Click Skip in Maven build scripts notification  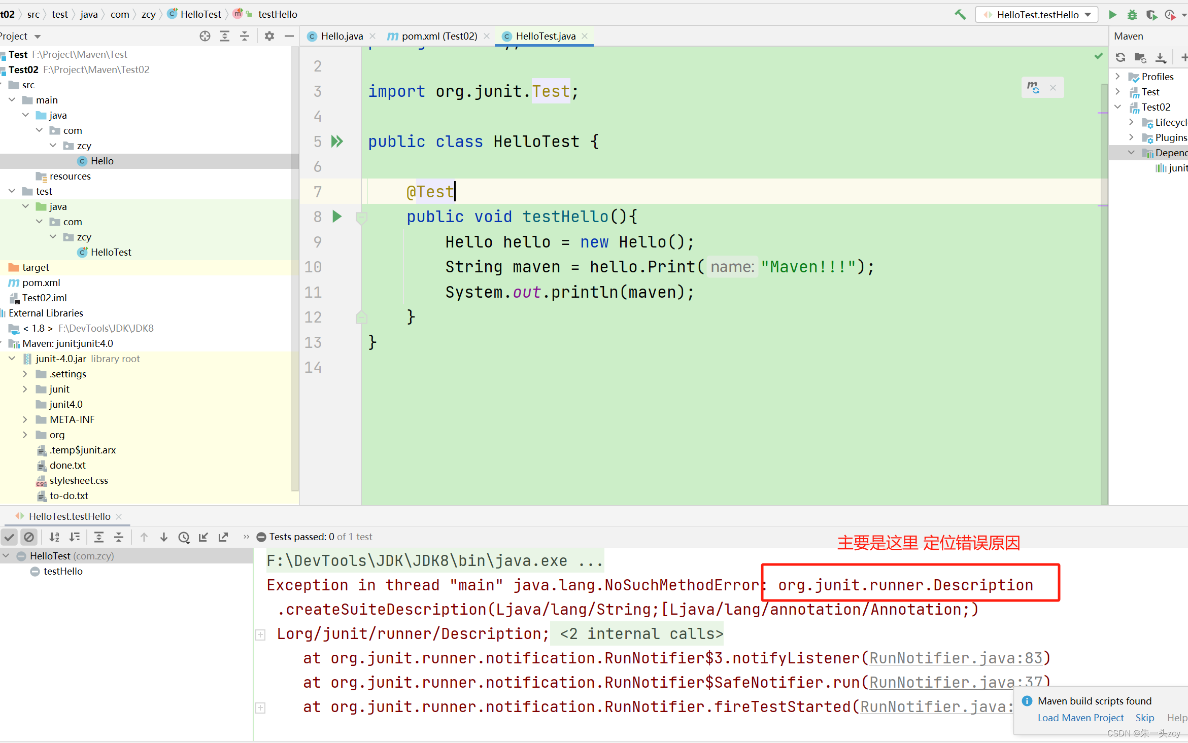point(1145,718)
